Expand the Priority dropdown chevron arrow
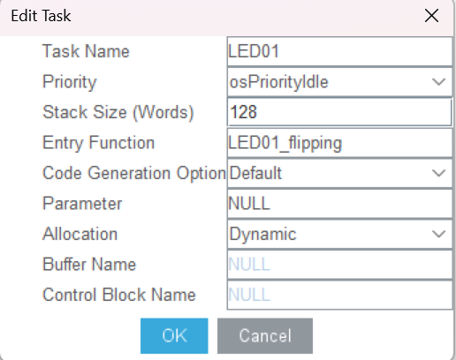The image size is (456, 360). click(x=438, y=82)
